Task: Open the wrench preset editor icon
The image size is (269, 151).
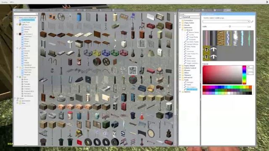Action: click(x=252, y=21)
